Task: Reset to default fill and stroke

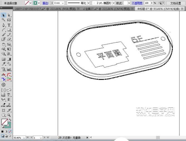Action: [x=3, y=127]
